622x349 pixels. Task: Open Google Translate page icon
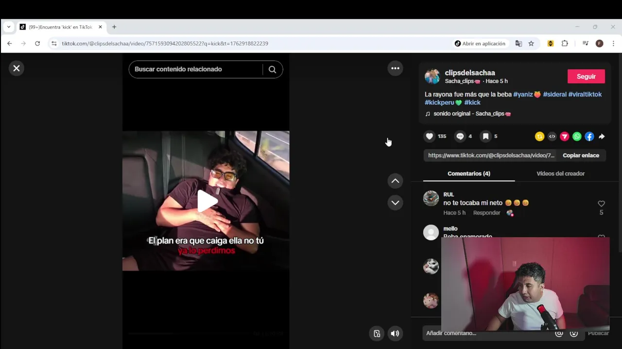click(x=518, y=44)
